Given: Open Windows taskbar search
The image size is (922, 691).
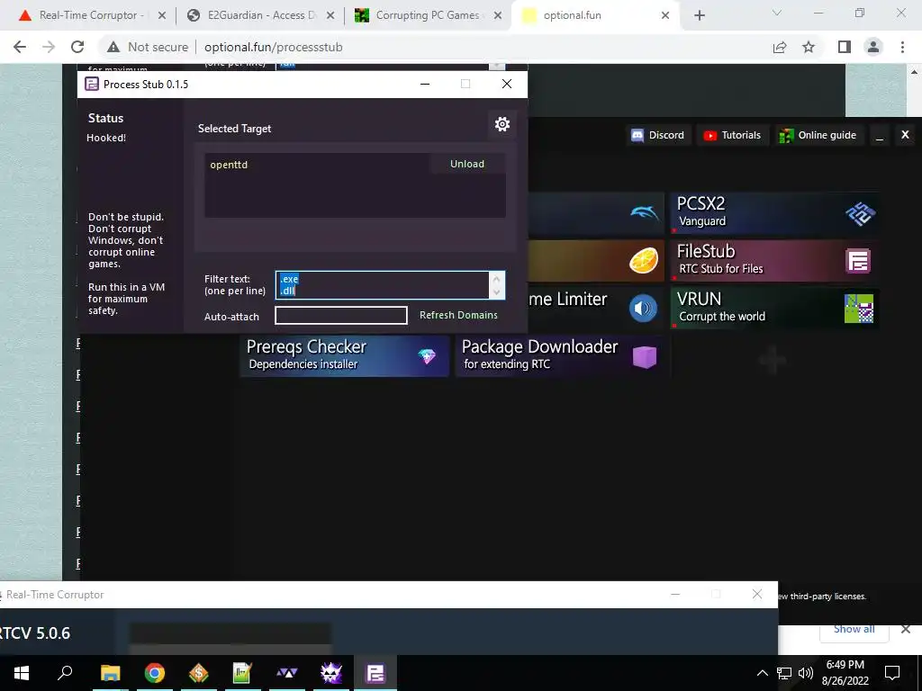Looking at the screenshot, I should (65, 673).
